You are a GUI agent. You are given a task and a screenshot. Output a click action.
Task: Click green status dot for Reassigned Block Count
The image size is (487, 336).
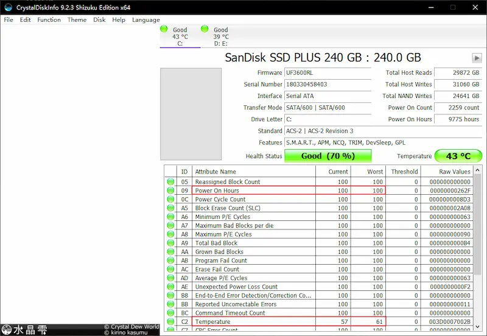pos(170,182)
